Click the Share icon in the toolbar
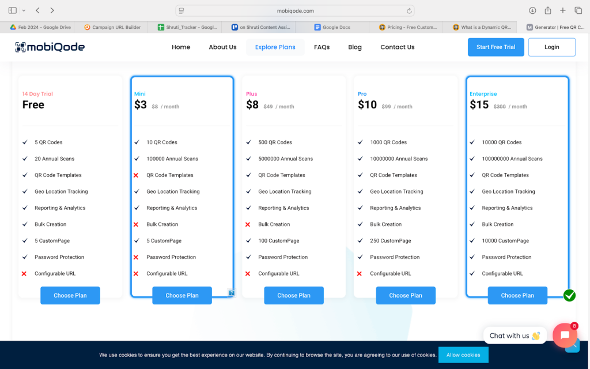 pyautogui.click(x=548, y=10)
